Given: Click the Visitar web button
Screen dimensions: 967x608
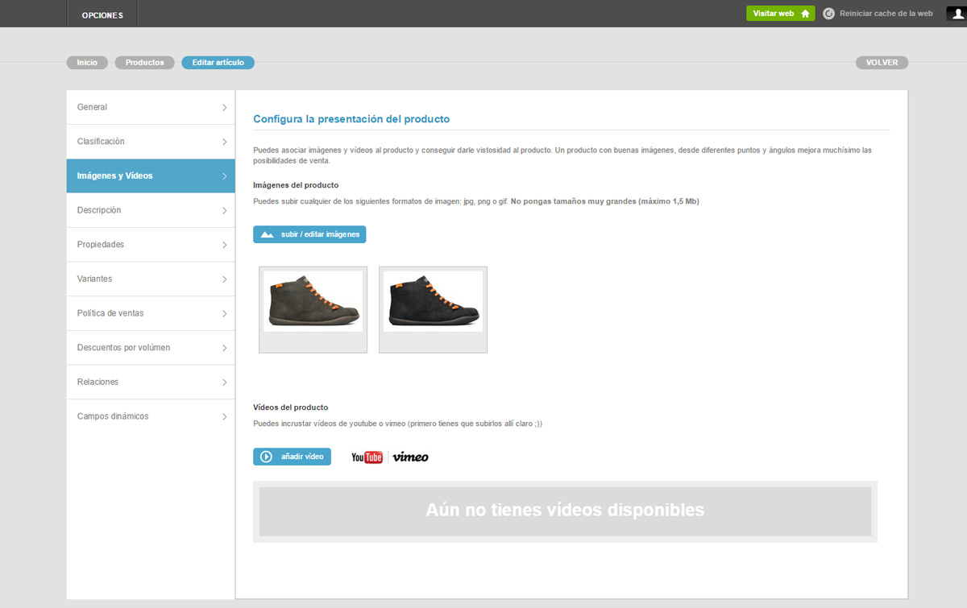Looking at the screenshot, I should pyautogui.click(x=780, y=14).
